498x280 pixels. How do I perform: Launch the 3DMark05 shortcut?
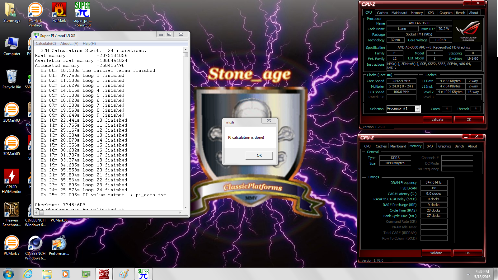12,146
